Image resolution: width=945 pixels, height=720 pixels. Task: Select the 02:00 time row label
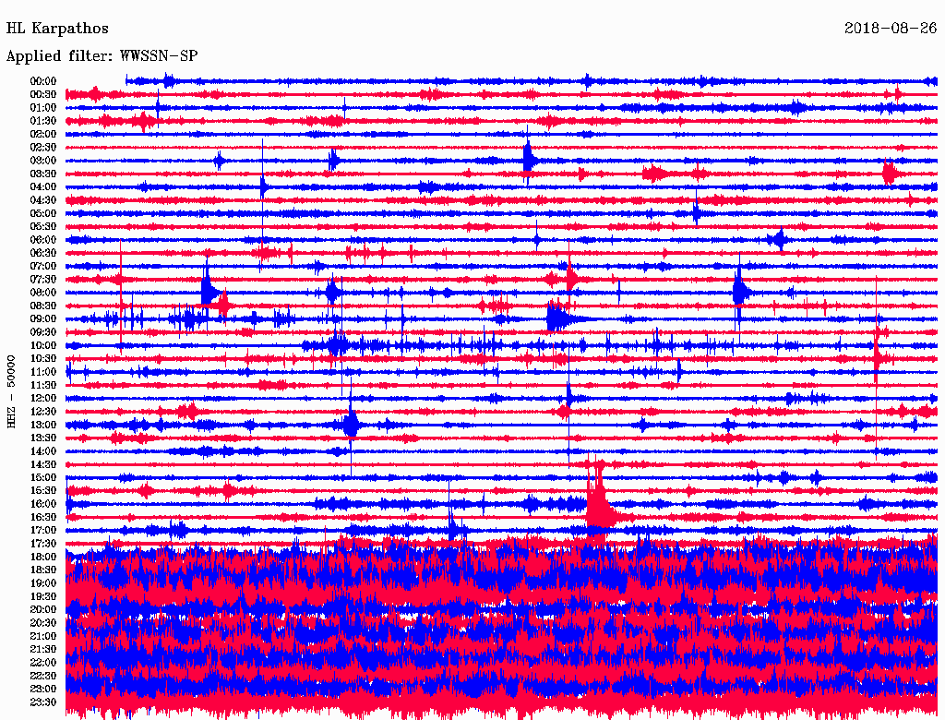(x=43, y=135)
